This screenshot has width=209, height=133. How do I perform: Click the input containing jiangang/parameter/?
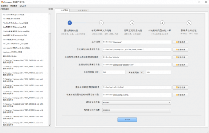tap(137, 65)
